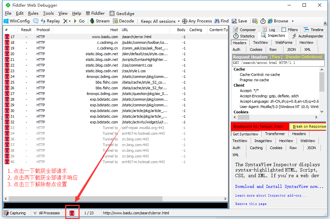Viewport: 330px width, 219px height.
Task: Click Learn more about Inspector add-ons link
Action: point(271,196)
